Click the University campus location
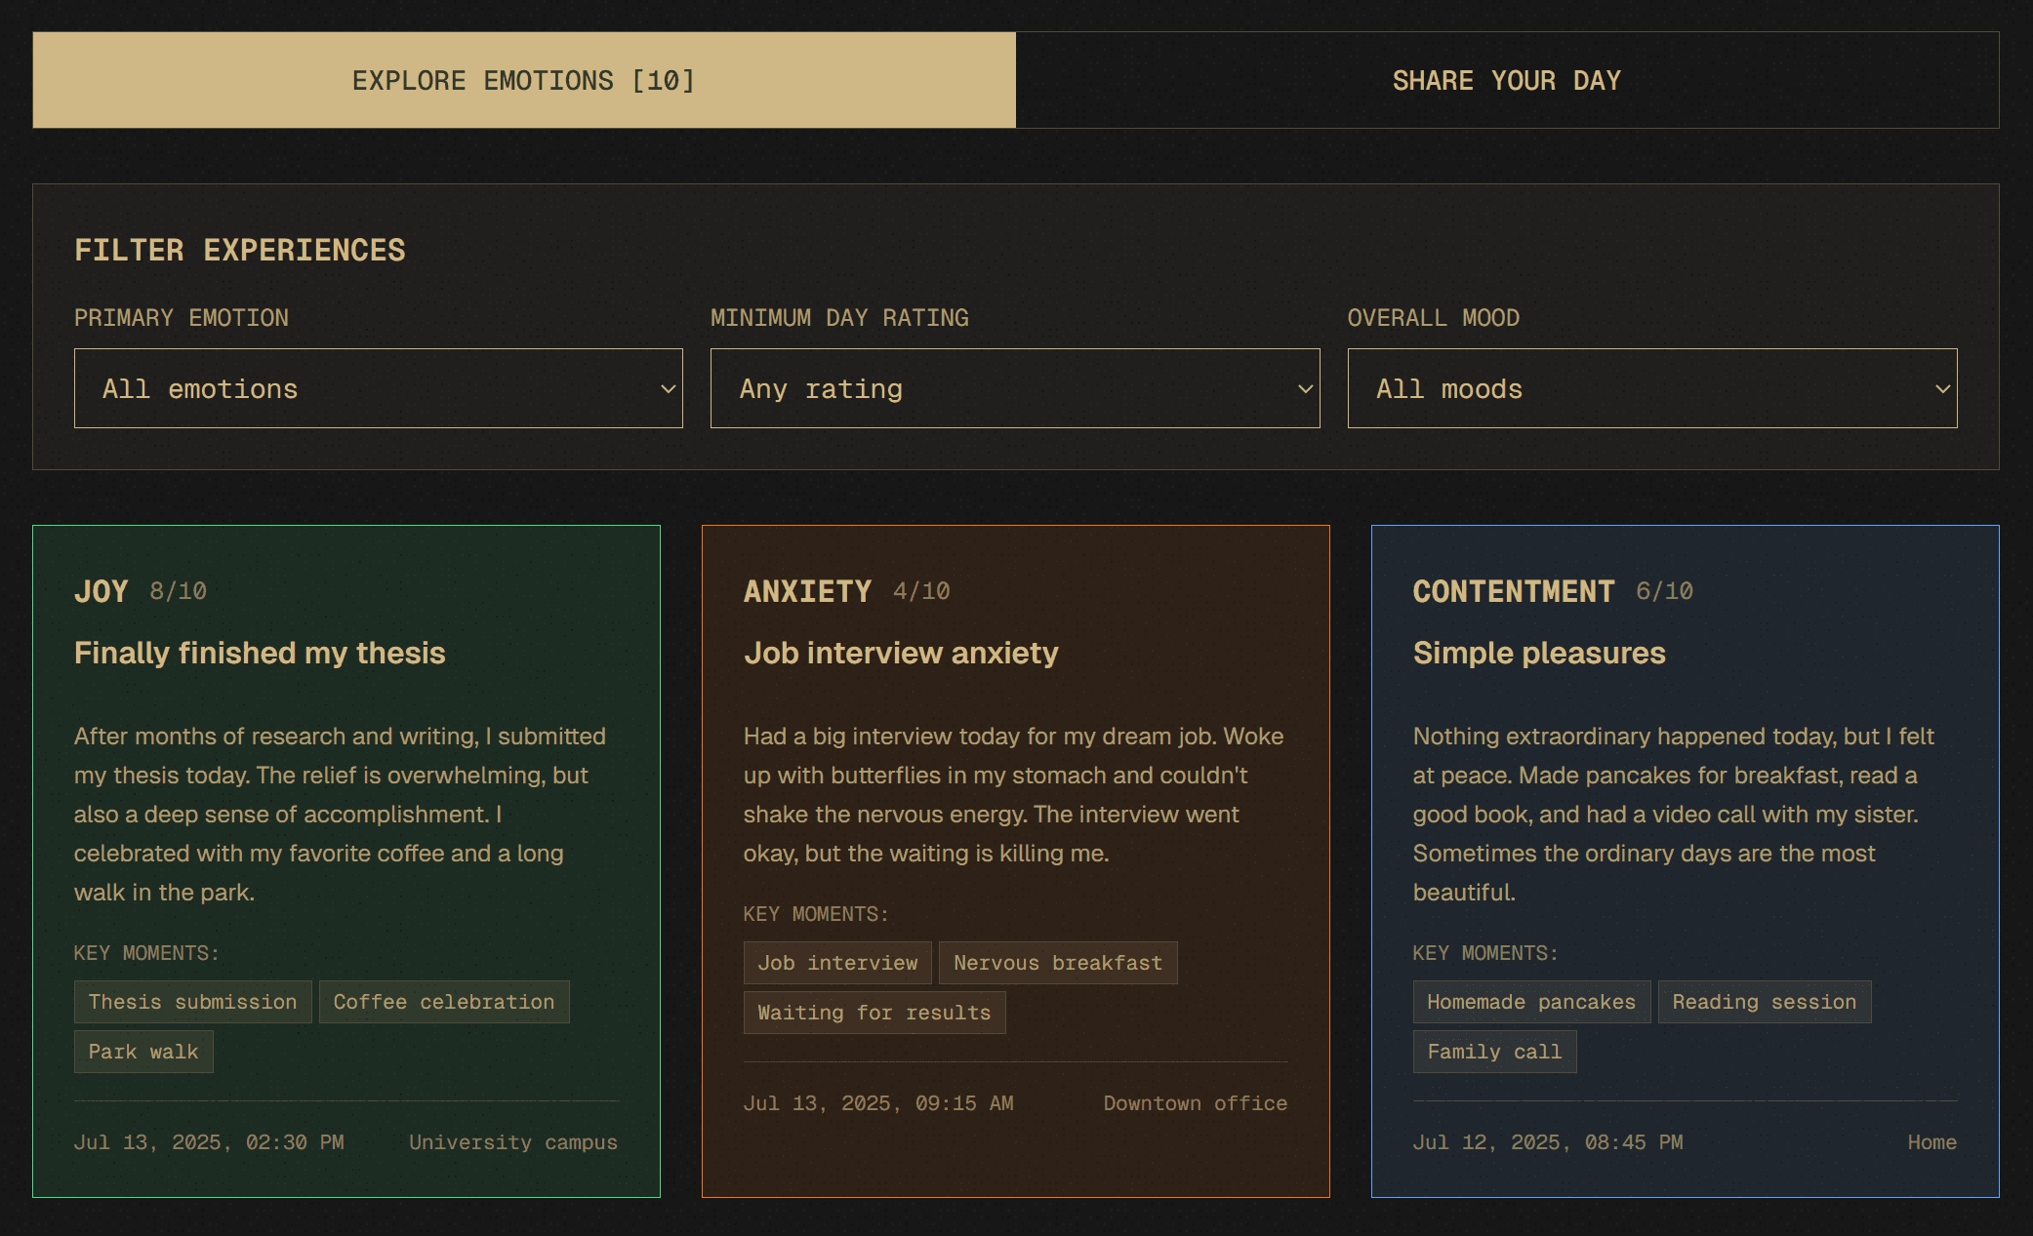The image size is (2033, 1236). [513, 1142]
